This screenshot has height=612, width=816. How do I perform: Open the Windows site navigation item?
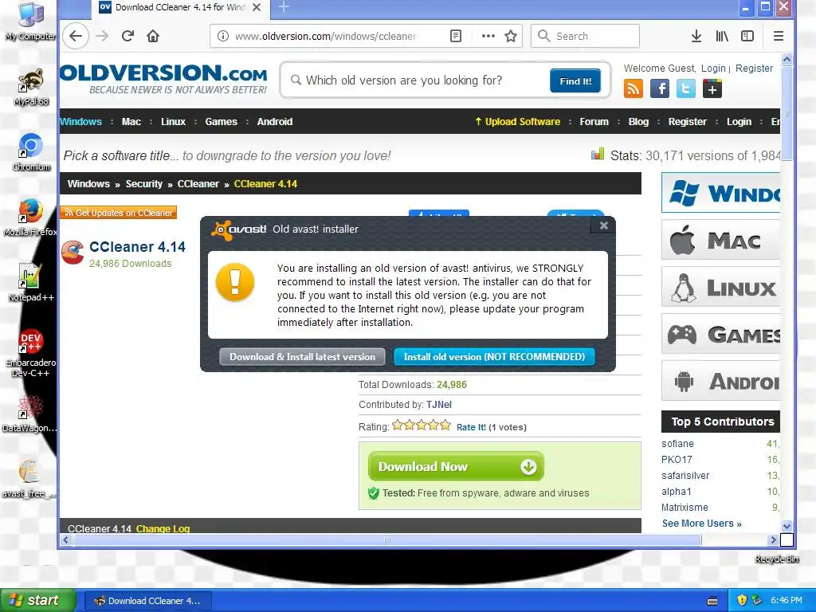(80, 122)
